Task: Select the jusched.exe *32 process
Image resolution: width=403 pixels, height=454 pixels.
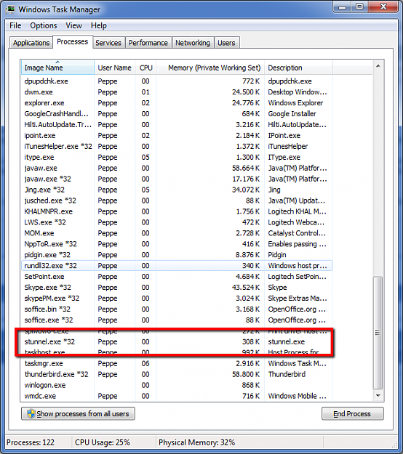Action: coord(177,200)
